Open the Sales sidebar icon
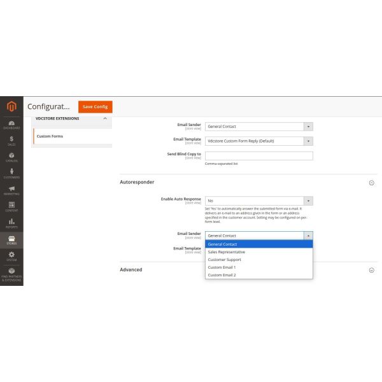This screenshot has width=382, height=382. click(11, 141)
